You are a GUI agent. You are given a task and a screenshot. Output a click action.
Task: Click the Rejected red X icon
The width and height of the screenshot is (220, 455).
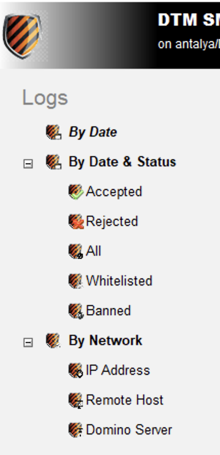click(x=76, y=221)
